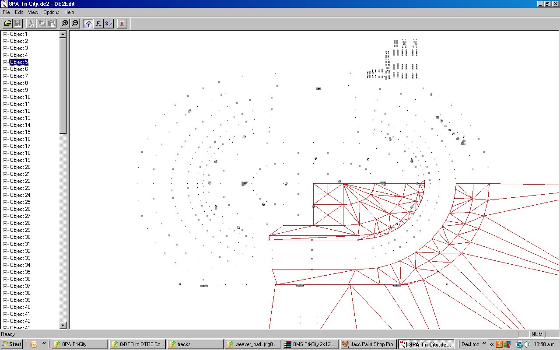Viewport: 560px width, 350px height.
Task: Expand the Object 38 tree node
Action: 5,293
